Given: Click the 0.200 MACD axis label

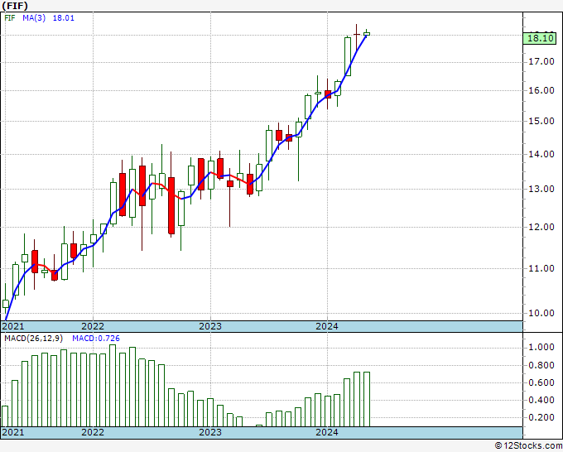Looking at the screenshot, I should (541, 417).
